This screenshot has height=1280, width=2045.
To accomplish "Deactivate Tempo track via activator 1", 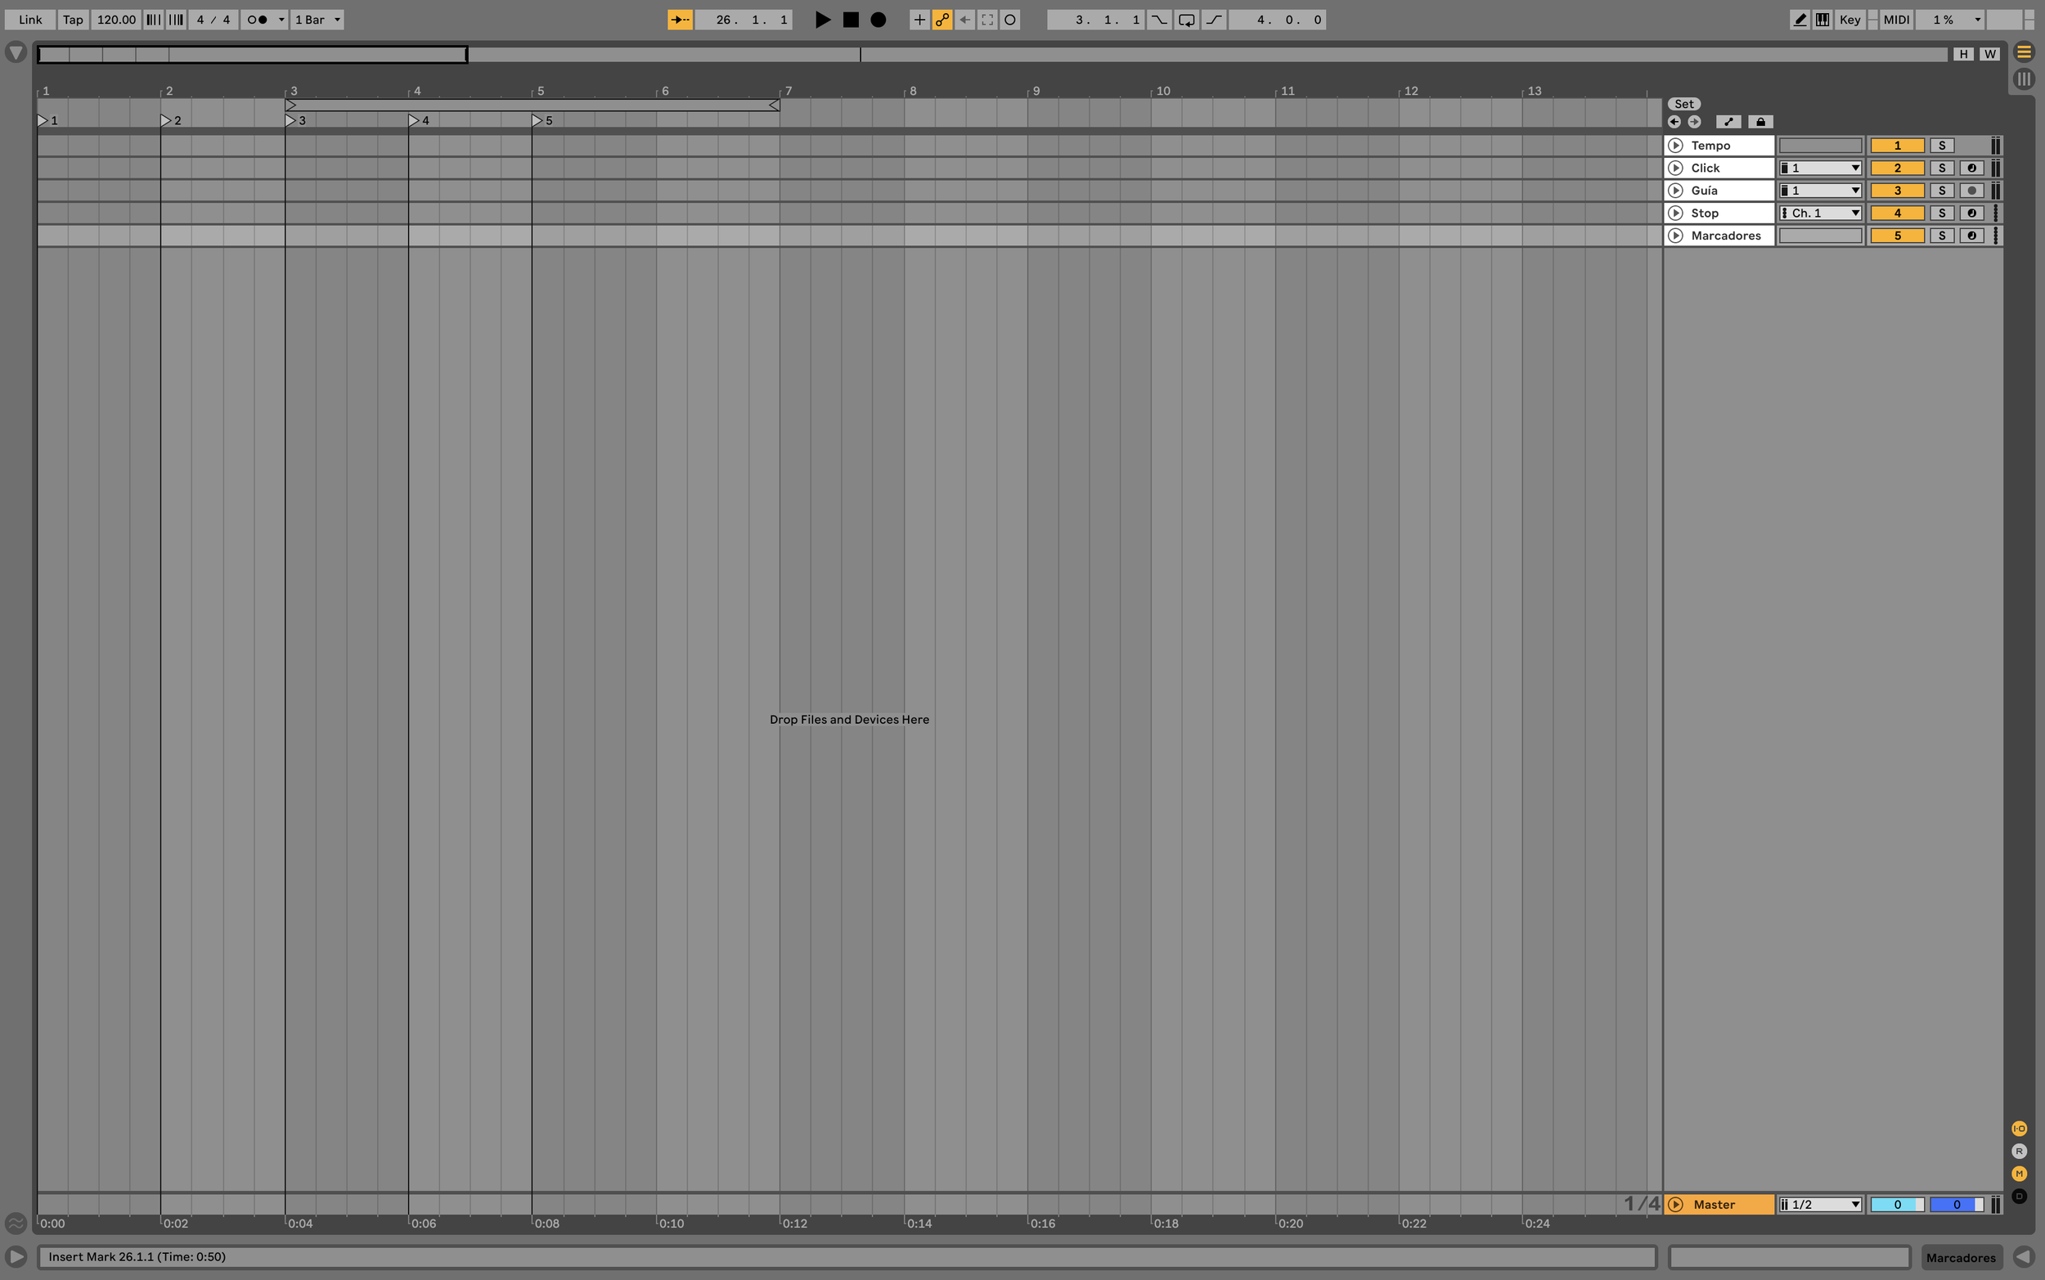I will pos(1897,146).
